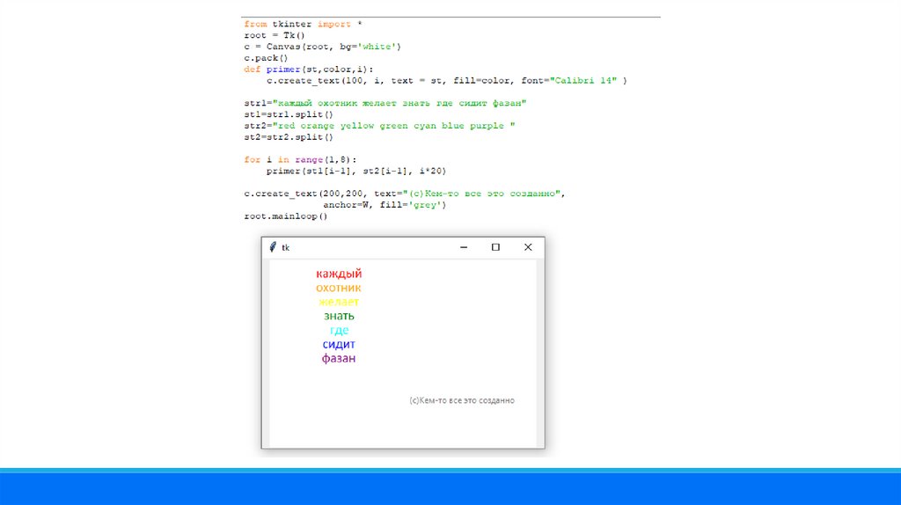Viewport: 901px width, 505px height.
Task: Click the blue word 'сидит'
Action: point(339,344)
